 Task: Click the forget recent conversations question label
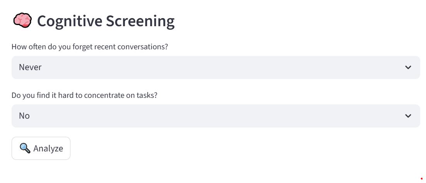pos(90,47)
